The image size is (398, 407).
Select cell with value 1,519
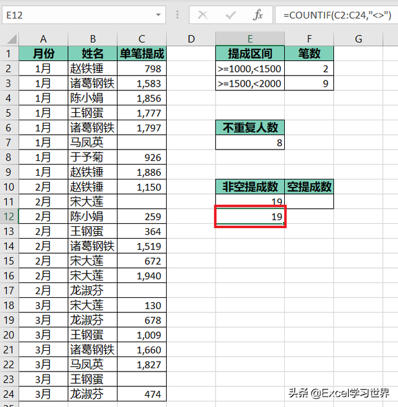click(142, 246)
